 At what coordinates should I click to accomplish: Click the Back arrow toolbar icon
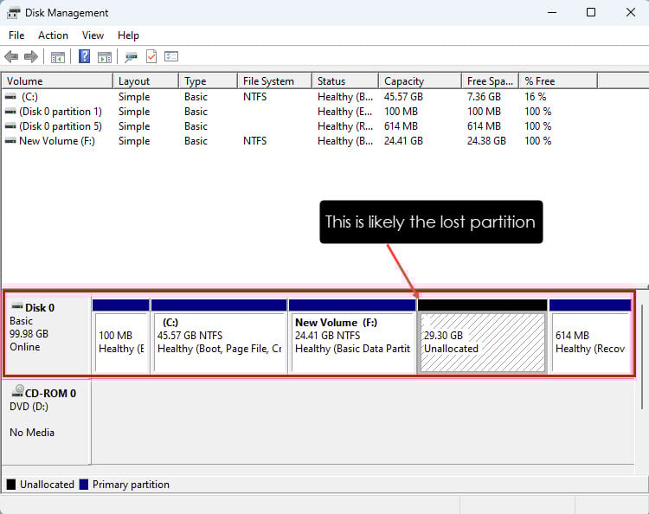point(11,57)
